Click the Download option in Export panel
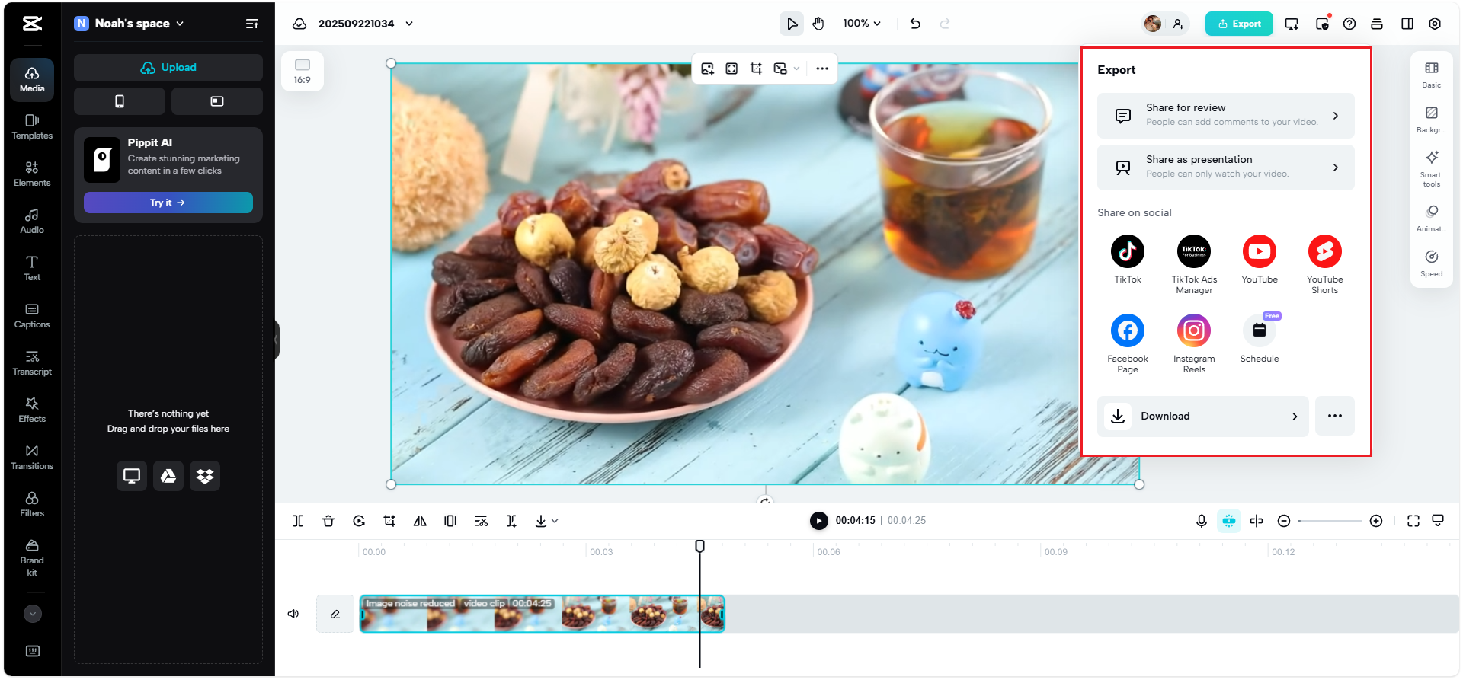Viewport: 1463px width, 680px height. [x=1202, y=417]
